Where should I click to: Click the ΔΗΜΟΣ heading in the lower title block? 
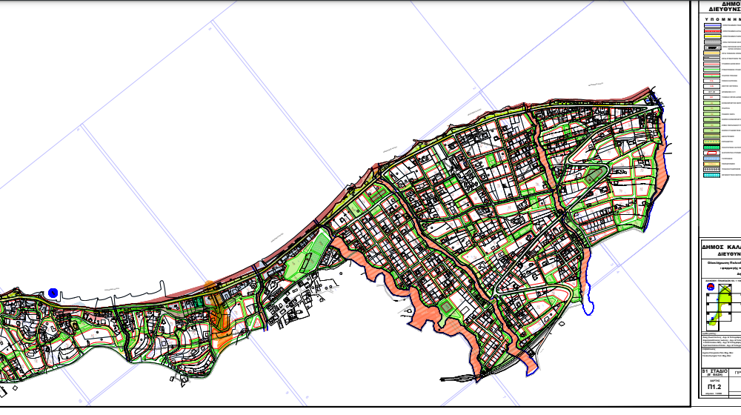tap(714, 248)
